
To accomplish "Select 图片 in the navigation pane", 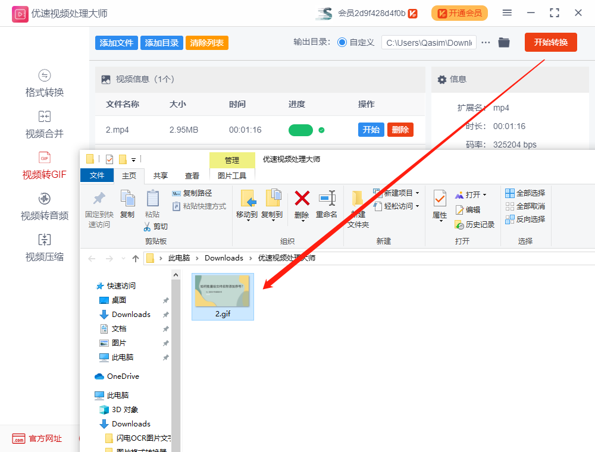I will 112,343.
